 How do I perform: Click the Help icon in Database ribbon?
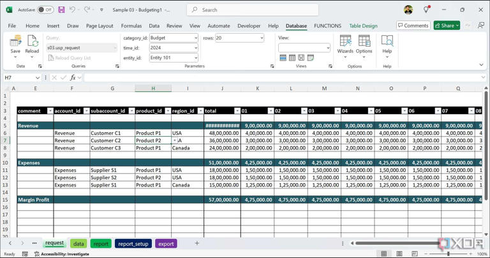pyautogui.click(x=387, y=45)
